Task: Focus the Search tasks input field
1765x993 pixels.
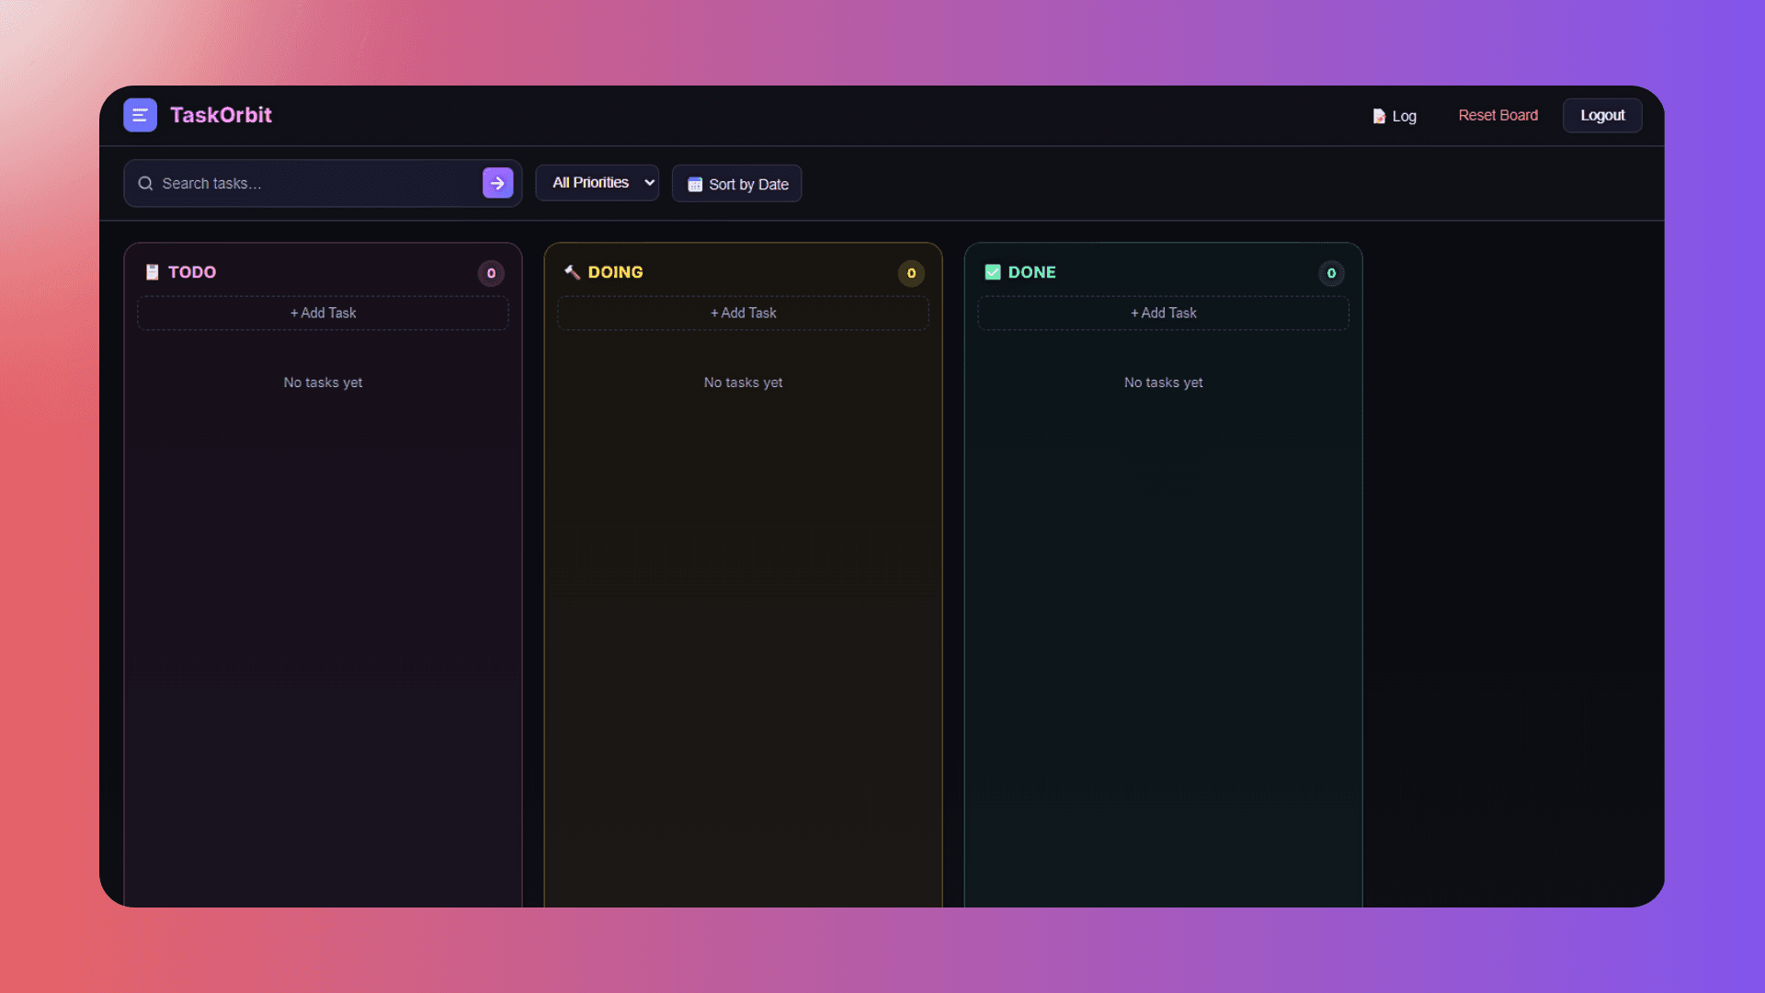Action: pos(313,184)
